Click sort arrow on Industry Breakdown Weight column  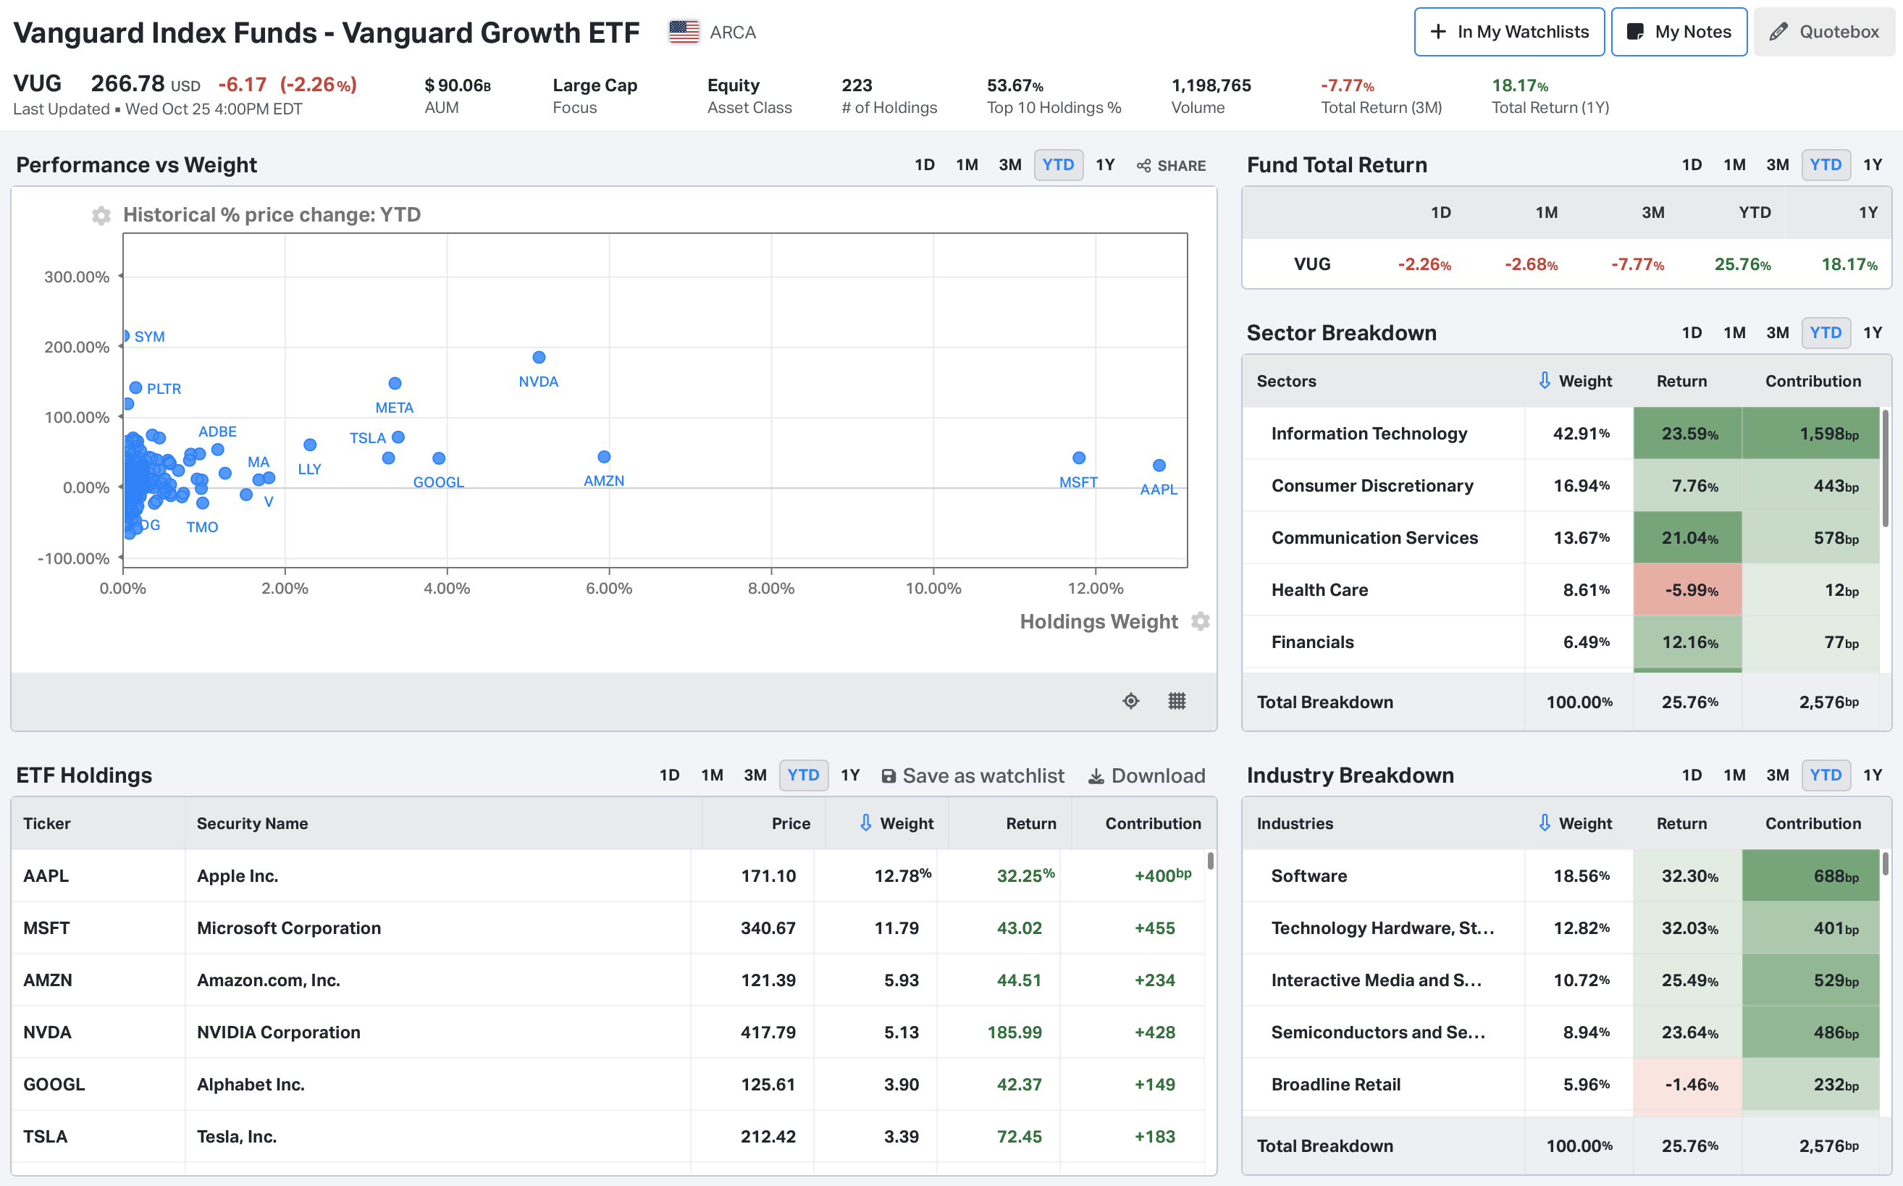(1544, 822)
